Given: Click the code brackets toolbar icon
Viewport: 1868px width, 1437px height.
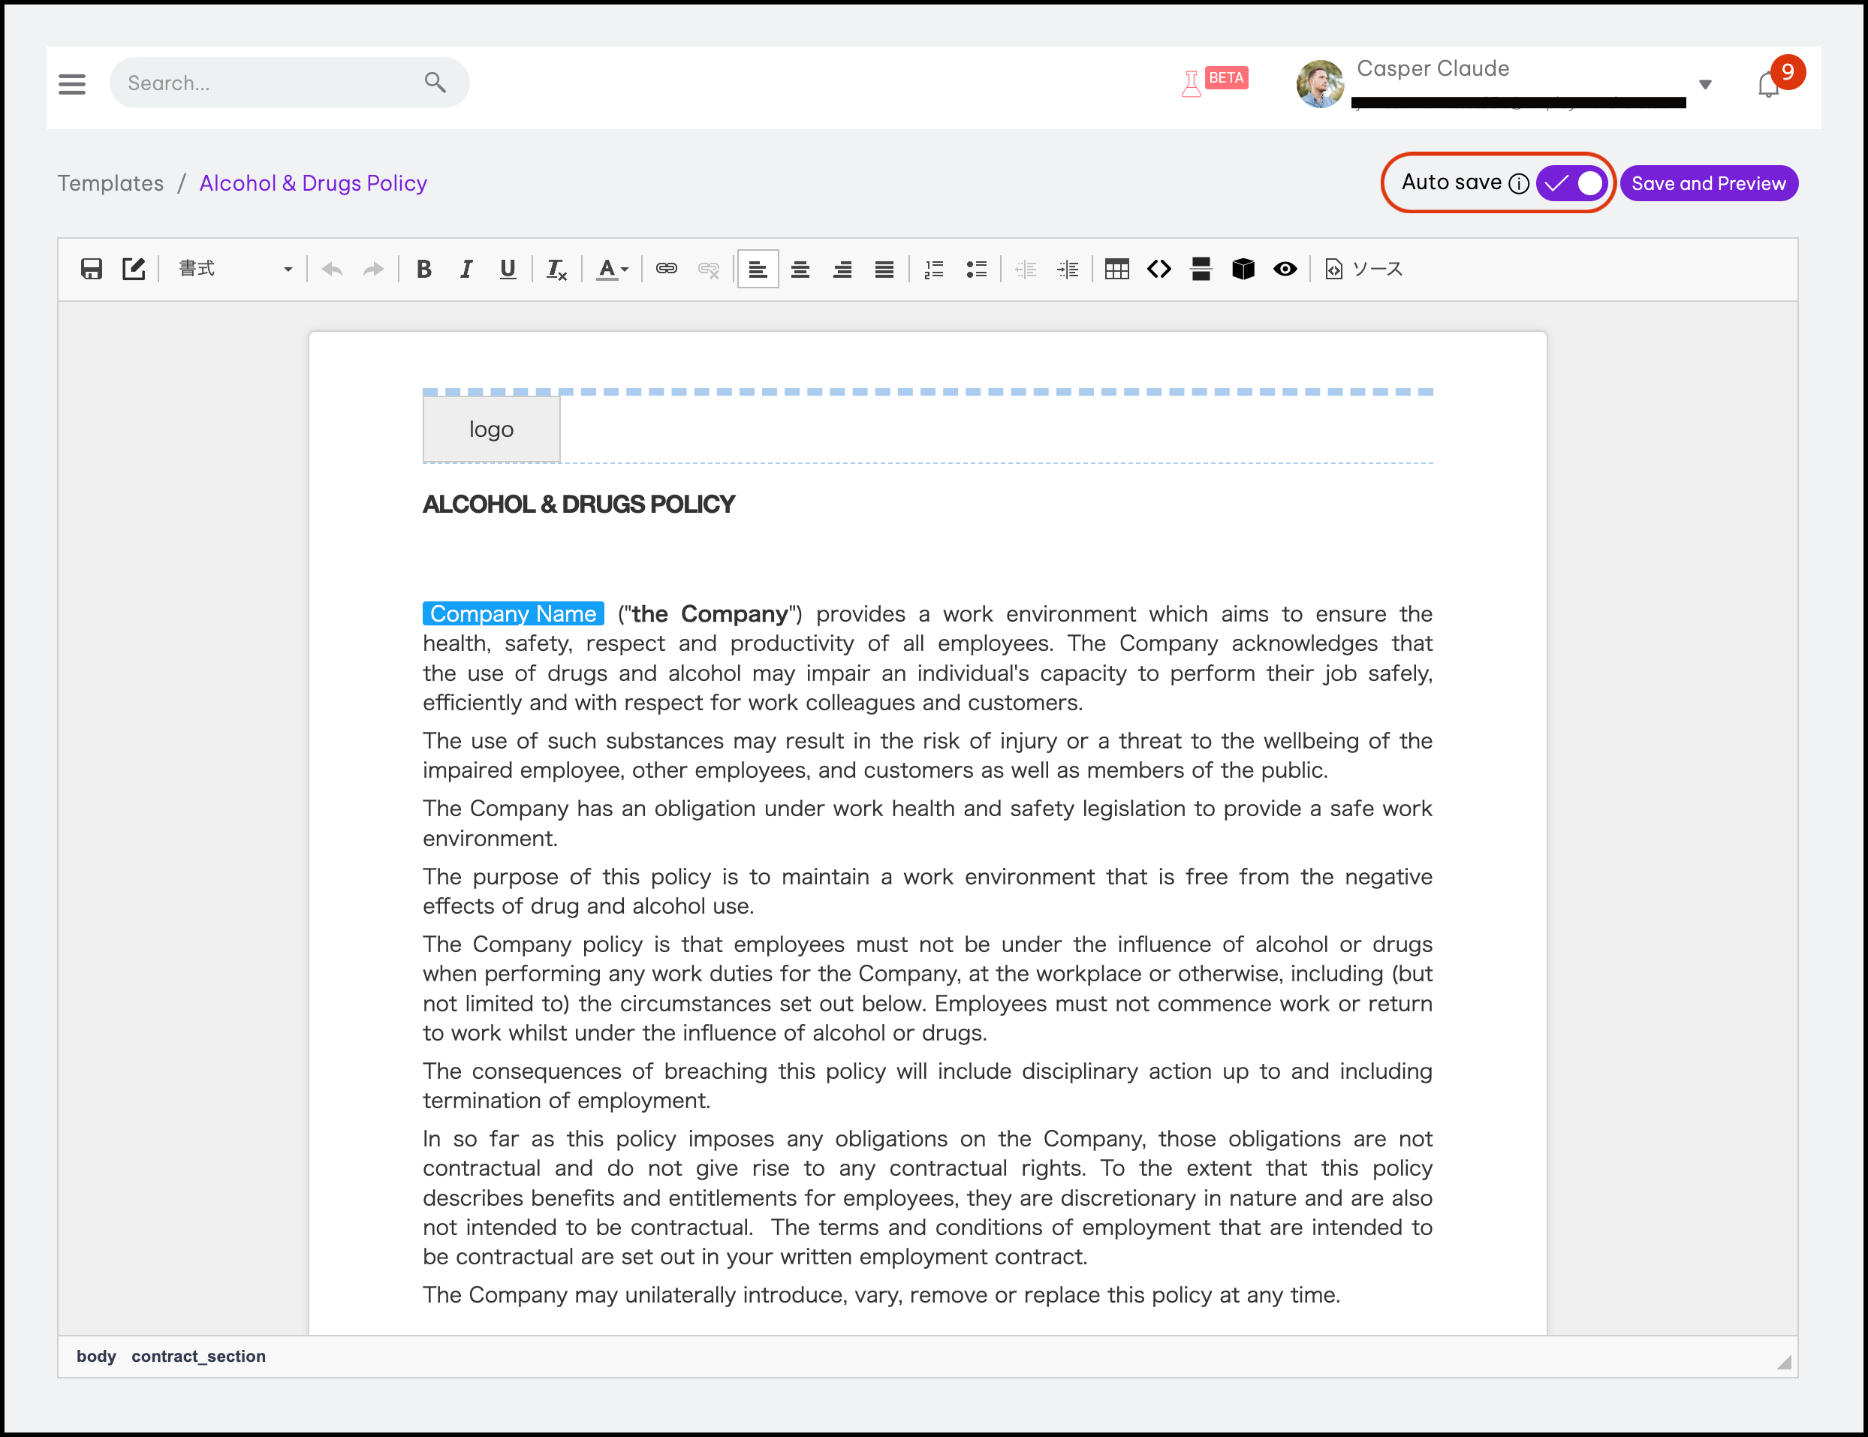Looking at the screenshot, I should coord(1159,270).
